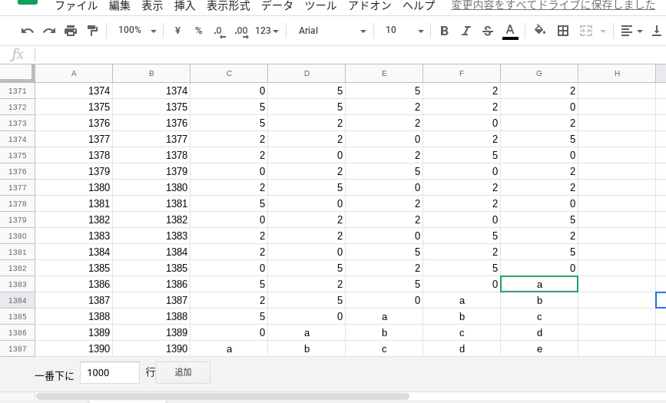The width and height of the screenshot is (666, 403).
Task: Click empty cell H1377
Action: (x=617, y=188)
